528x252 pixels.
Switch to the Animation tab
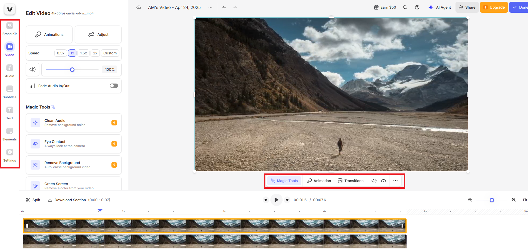(319, 181)
